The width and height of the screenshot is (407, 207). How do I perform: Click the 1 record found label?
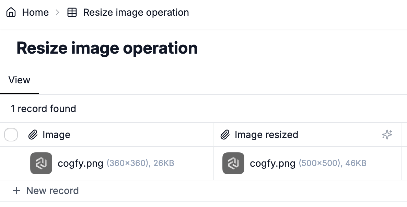coord(43,109)
